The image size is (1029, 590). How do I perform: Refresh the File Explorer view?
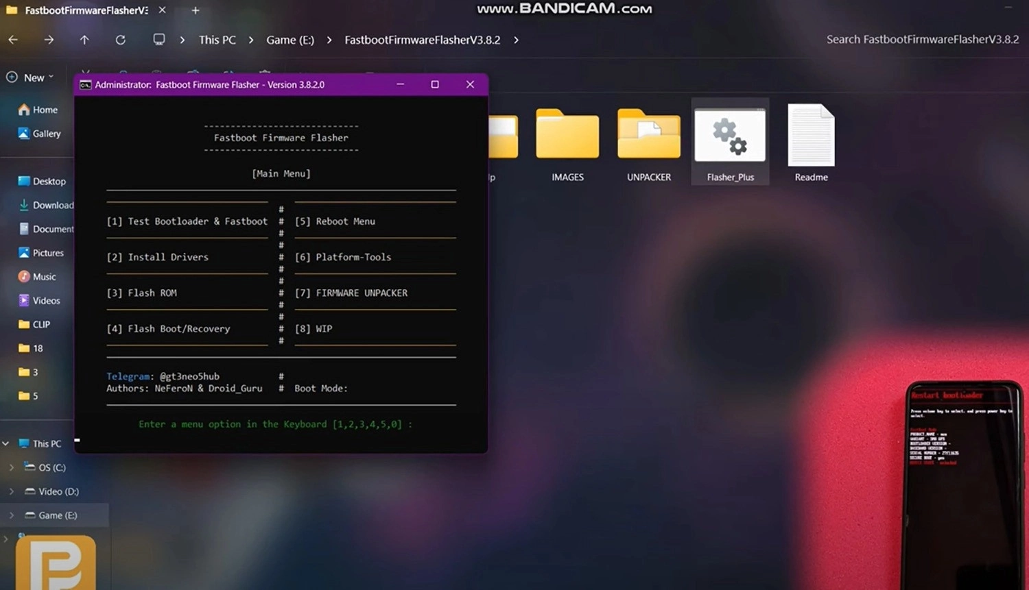coord(120,40)
